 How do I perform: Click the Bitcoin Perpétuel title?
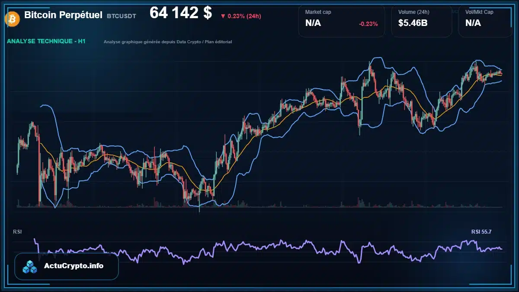pyautogui.click(x=63, y=15)
